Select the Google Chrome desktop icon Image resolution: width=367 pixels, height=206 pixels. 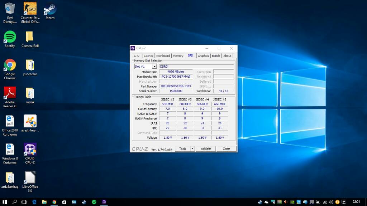[x=10, y=65]
